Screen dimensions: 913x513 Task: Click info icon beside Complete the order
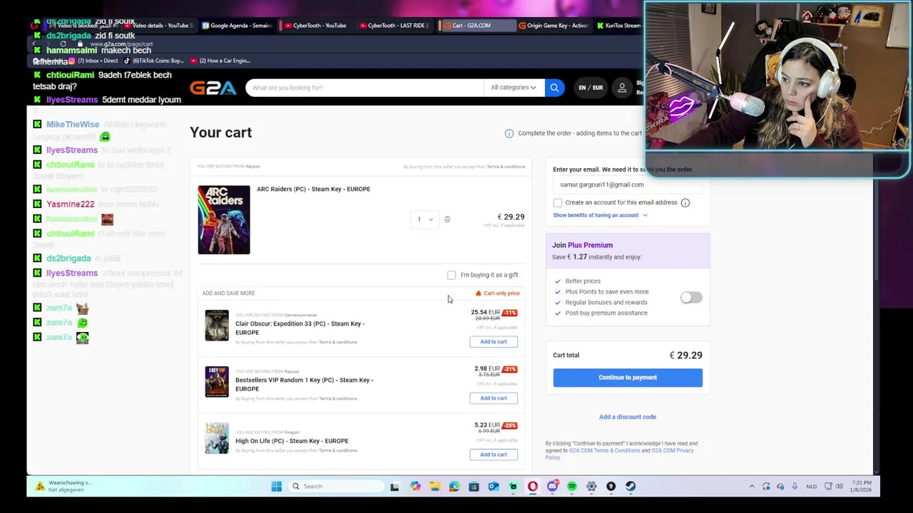coord(509,133)
